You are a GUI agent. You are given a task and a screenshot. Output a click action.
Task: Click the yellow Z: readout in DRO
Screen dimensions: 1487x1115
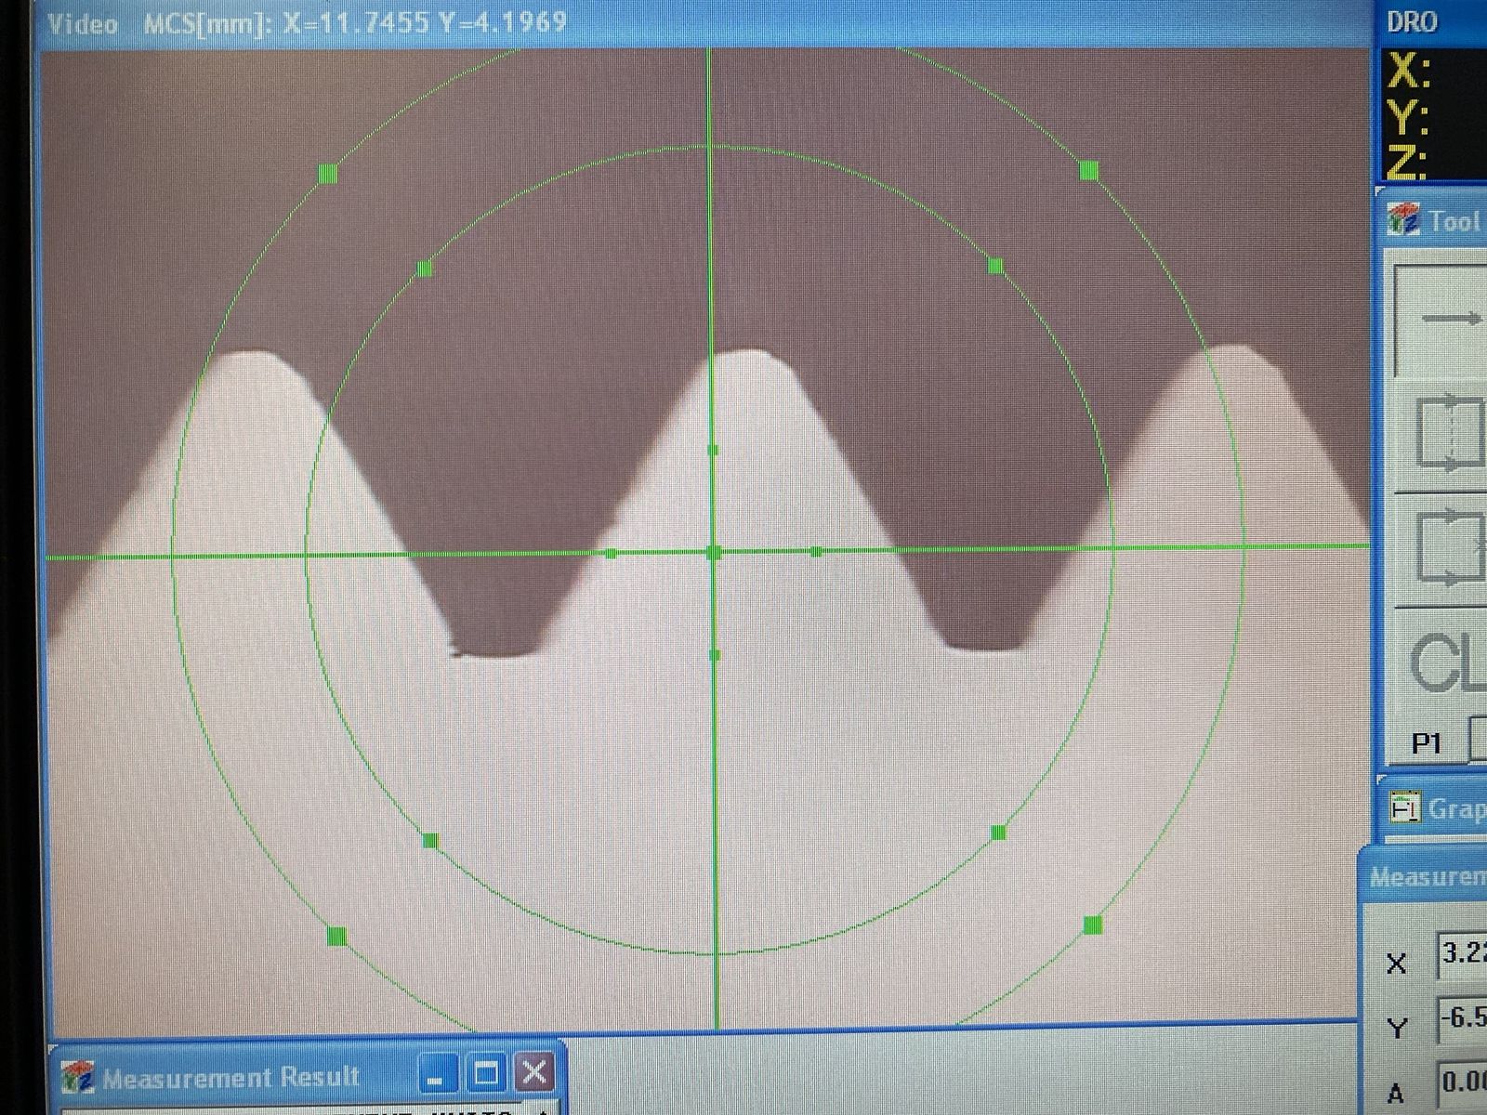pyautogui.click(x=1407, y=162)
